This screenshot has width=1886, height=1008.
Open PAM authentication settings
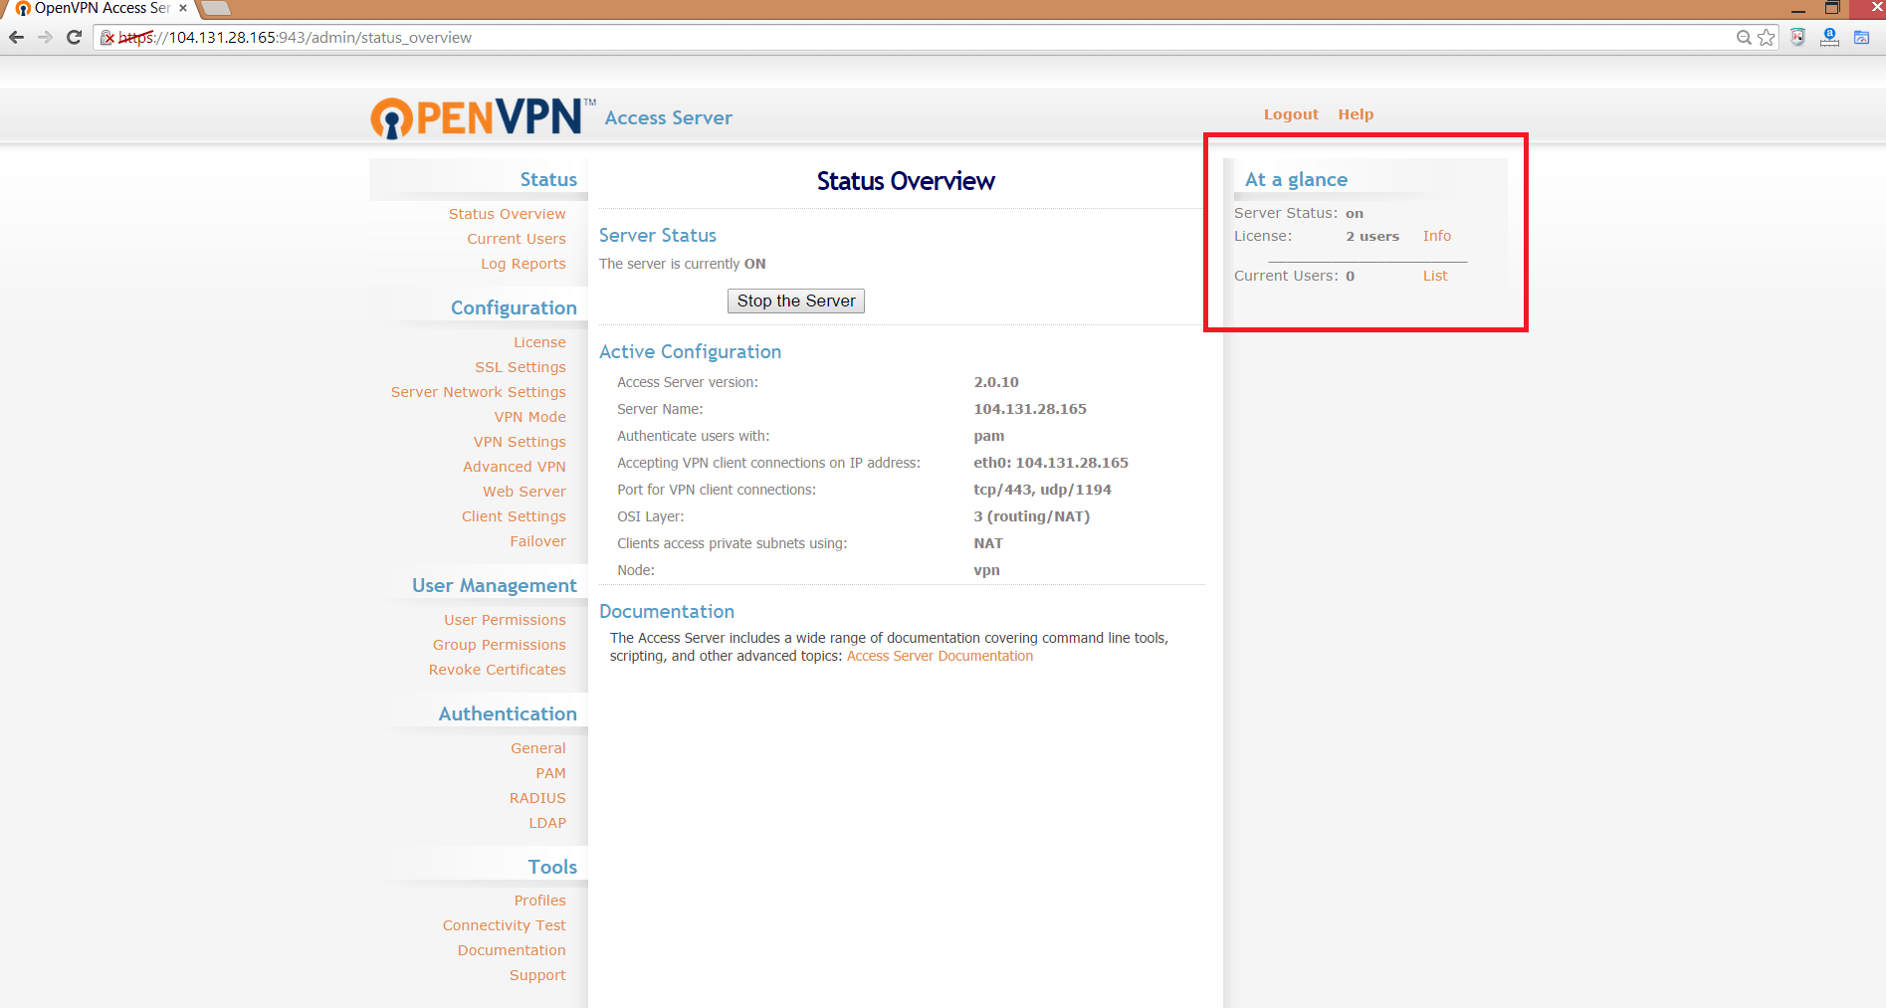550,773
